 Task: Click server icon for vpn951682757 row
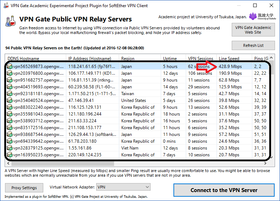[10, 80]
